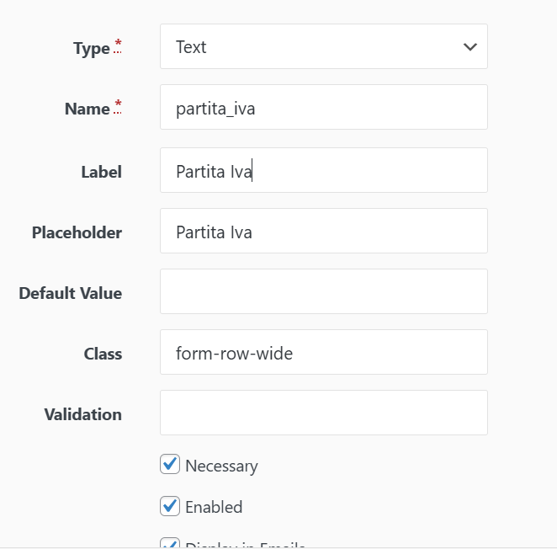The width and height of the screenshot is (557, 549).
Task: Click the bold Name field label
Action: coord(88,109)
